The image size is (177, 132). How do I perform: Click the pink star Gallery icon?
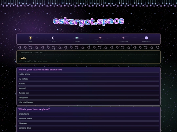tap(100, 38)
